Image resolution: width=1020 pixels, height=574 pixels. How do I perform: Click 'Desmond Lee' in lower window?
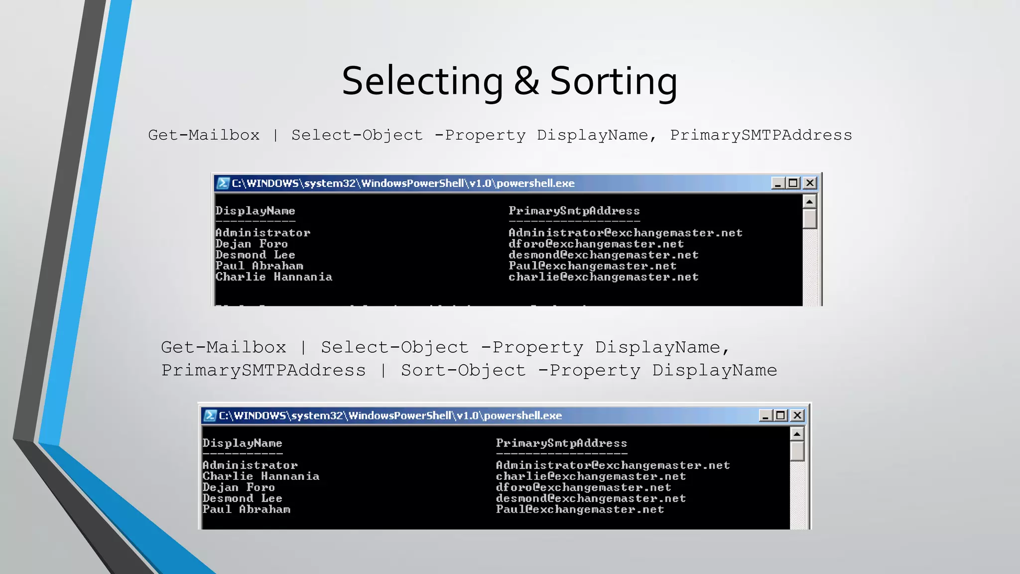click(x=243, y=498)
